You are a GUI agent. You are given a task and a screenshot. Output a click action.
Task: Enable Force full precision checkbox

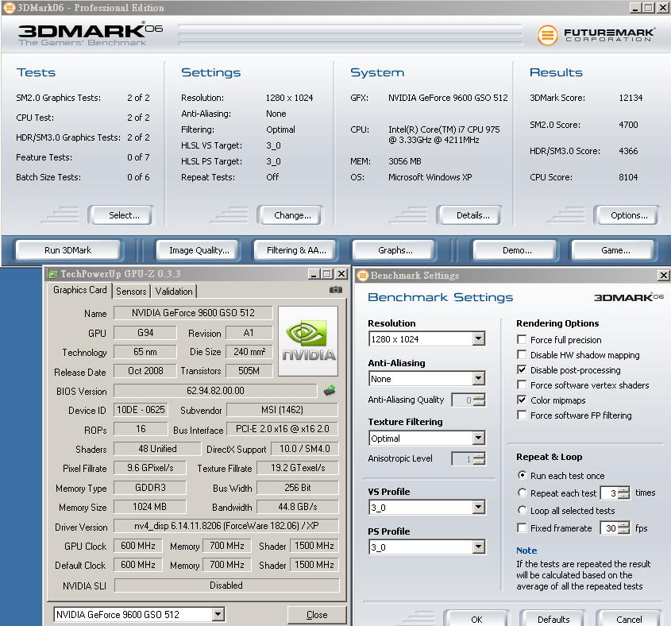pyautogui.click(x=522, y=339)
